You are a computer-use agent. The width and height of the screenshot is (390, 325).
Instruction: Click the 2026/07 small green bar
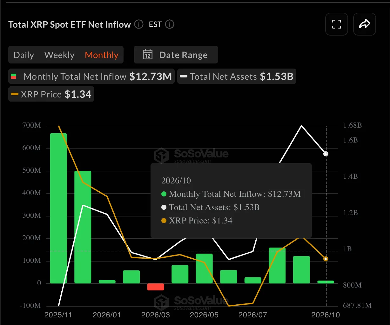point(253,280)
